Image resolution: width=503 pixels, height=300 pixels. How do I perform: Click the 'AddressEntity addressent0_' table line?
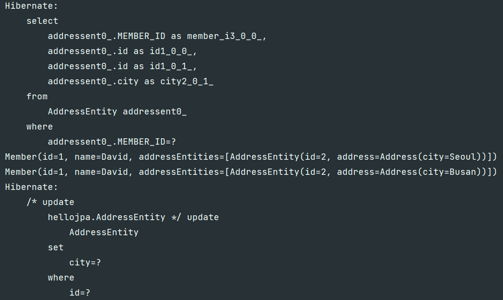click(x=117, y=112)
